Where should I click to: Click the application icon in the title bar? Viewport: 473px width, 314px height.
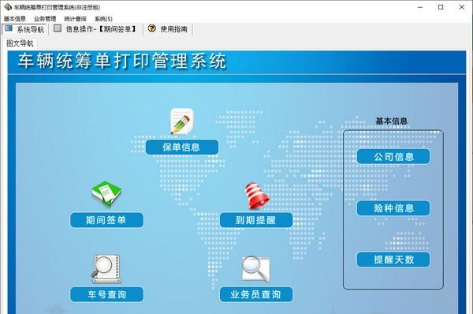(x=8, y=6)
